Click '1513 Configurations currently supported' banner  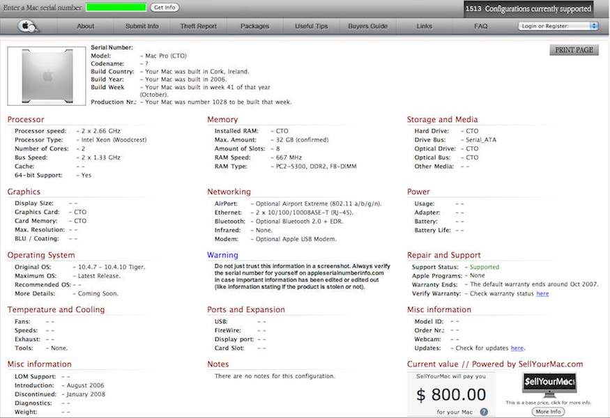pos(528,8)
